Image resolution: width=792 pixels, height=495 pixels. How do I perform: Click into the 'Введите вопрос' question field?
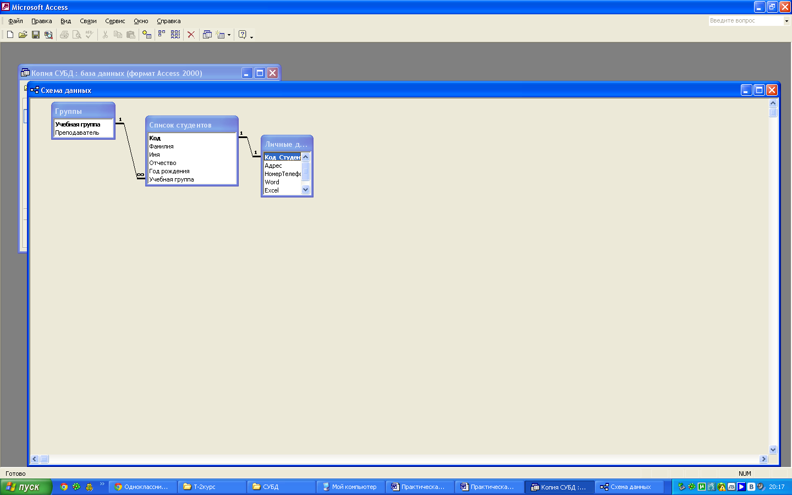pyautogui.click(x=746, y=21)
